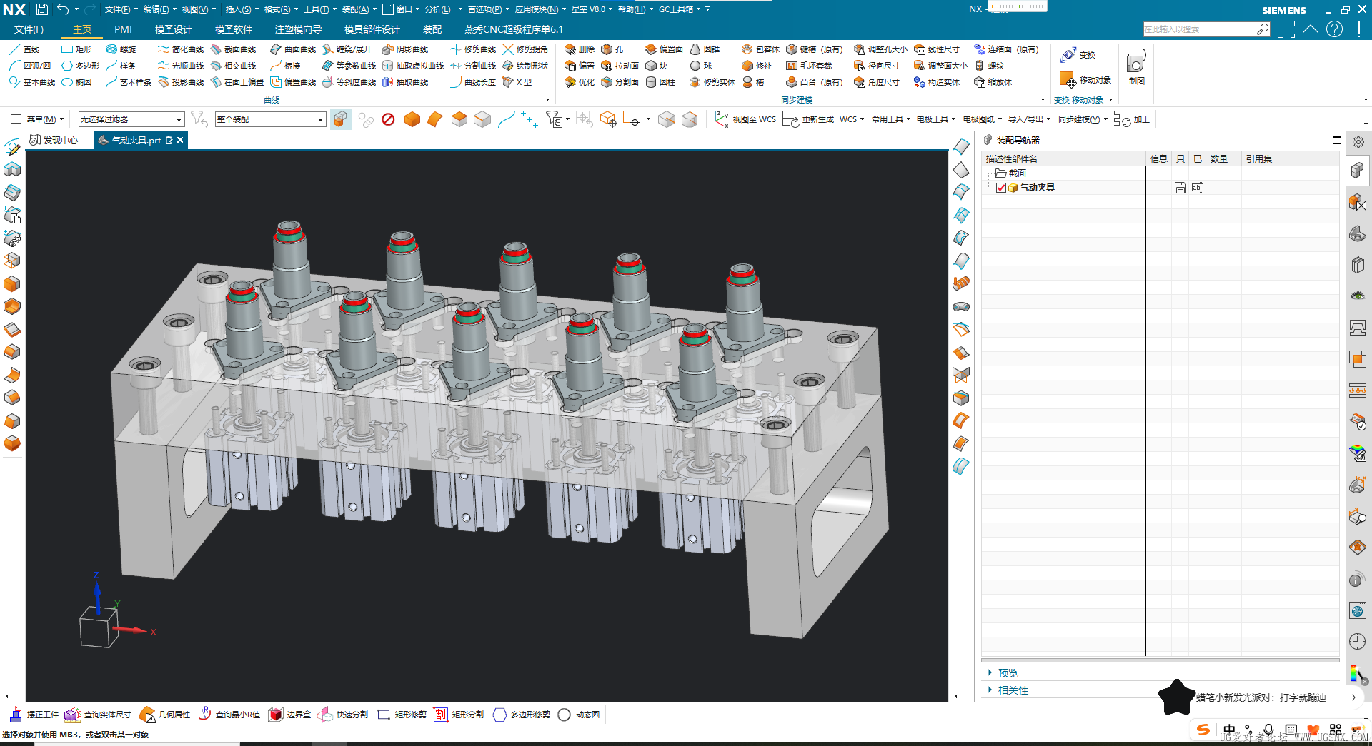Viewport: 1372px width, 746px height.
Task: Click the 描述性部件名 column header
Action: pos(1063,158)
